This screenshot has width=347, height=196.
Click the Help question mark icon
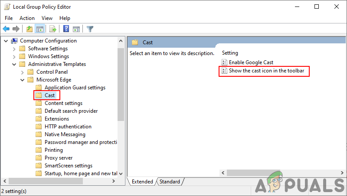[66, 29]
